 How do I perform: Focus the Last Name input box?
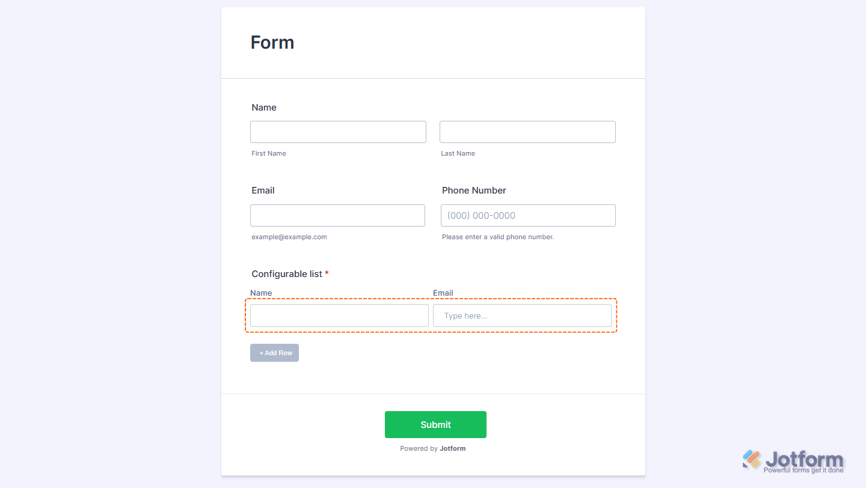[527, 132]
